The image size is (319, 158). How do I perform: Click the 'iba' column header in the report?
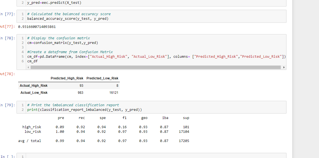pyautogui.click(x=165, y=118)
